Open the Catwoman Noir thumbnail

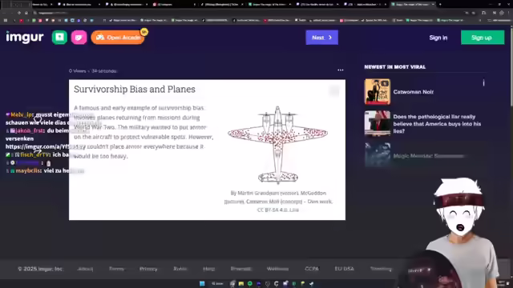click(378, 92)
